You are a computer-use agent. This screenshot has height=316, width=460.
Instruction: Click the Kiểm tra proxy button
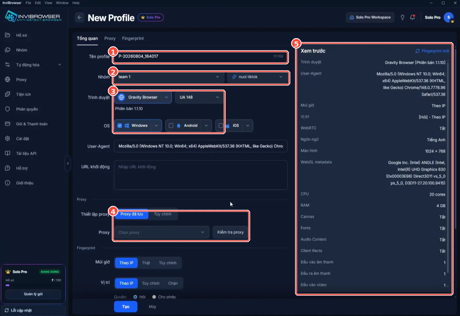point(231,232)
